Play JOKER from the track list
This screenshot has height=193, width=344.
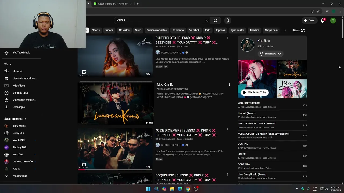pyautogui.click(x=272, y=156)
